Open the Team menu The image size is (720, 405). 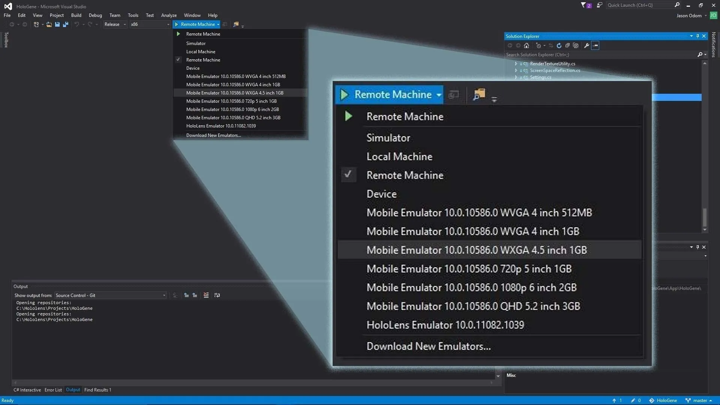coord(115,15)
